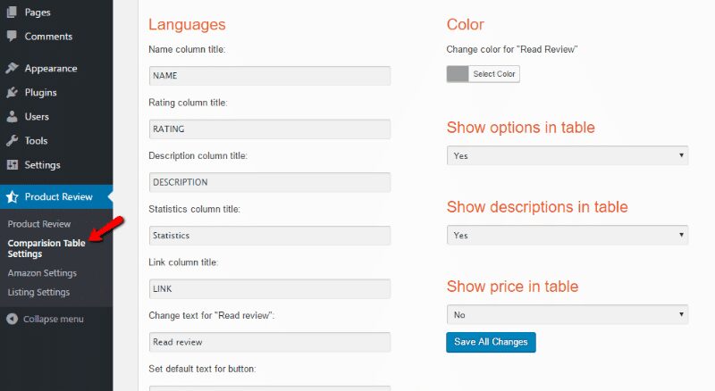Click the Settings sliders icon
The width and height of the screenshot is (715, 391).
point(13,165)
